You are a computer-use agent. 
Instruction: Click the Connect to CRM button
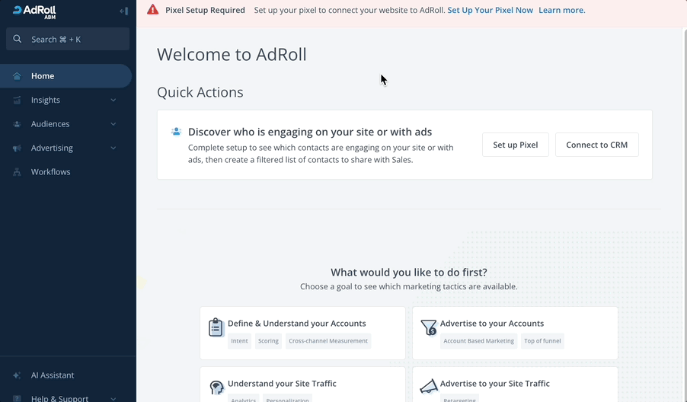pyautogui.click(x=596, y=145)
